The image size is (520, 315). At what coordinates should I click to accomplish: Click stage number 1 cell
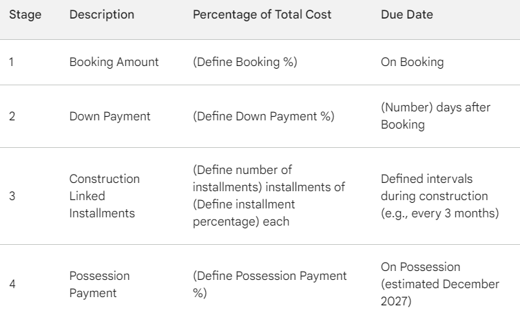point(11,62)
